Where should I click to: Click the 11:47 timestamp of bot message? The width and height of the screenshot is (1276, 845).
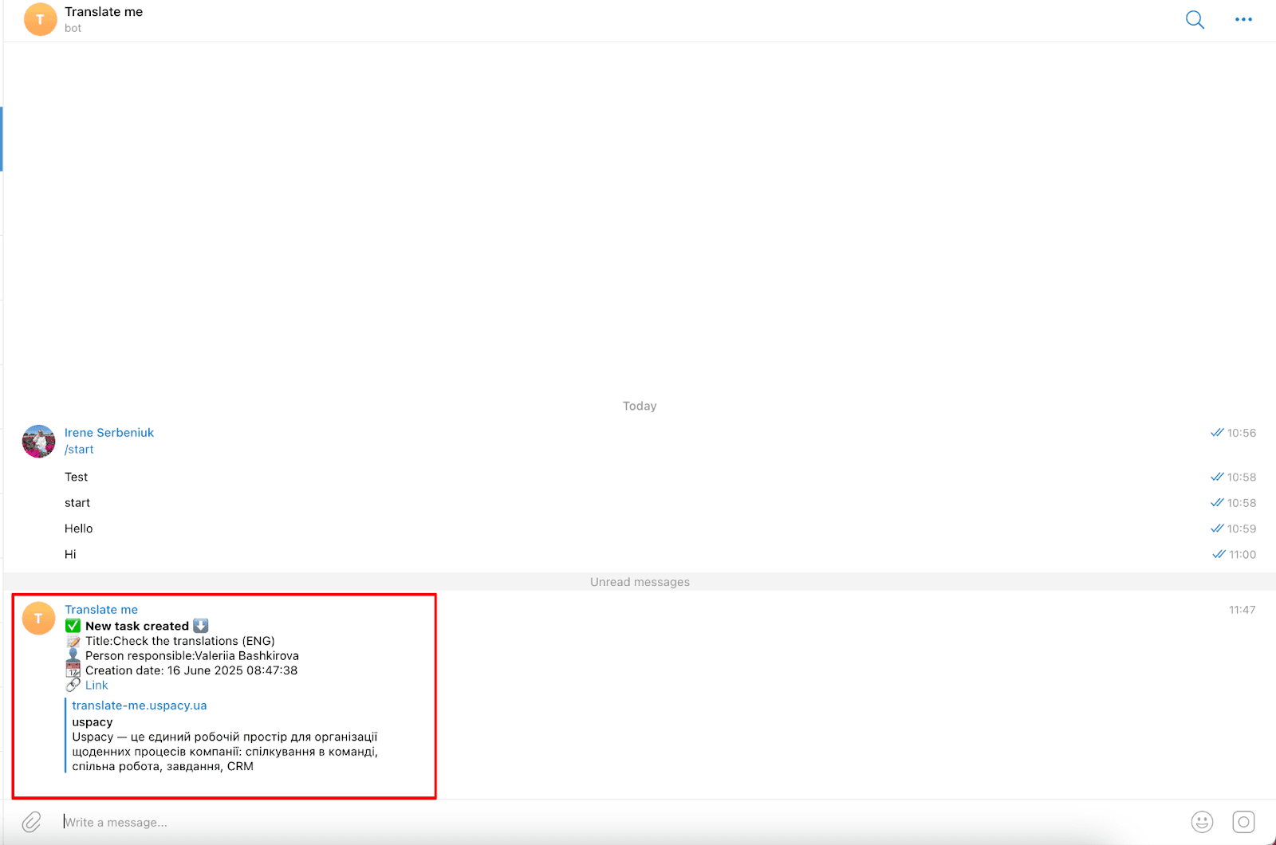click(x=1242, y=610)
